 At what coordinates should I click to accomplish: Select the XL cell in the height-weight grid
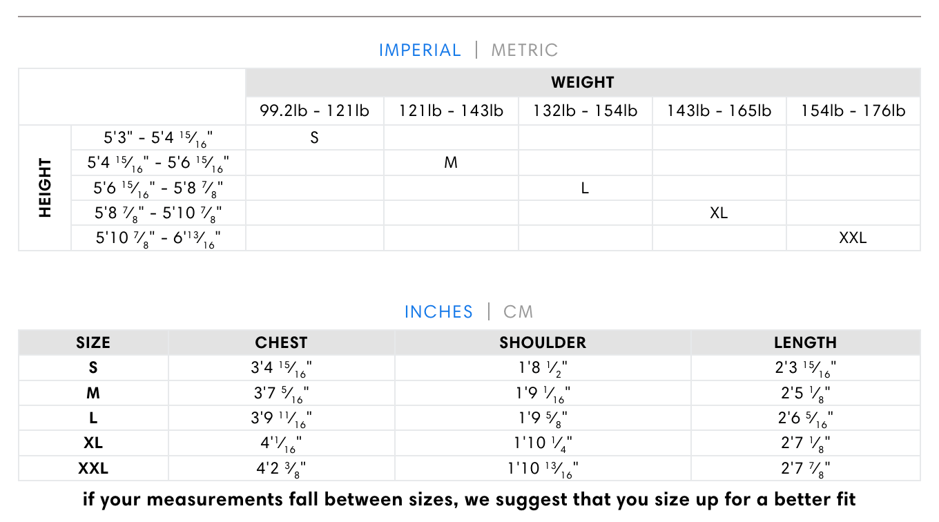click(x=719, y=213)
